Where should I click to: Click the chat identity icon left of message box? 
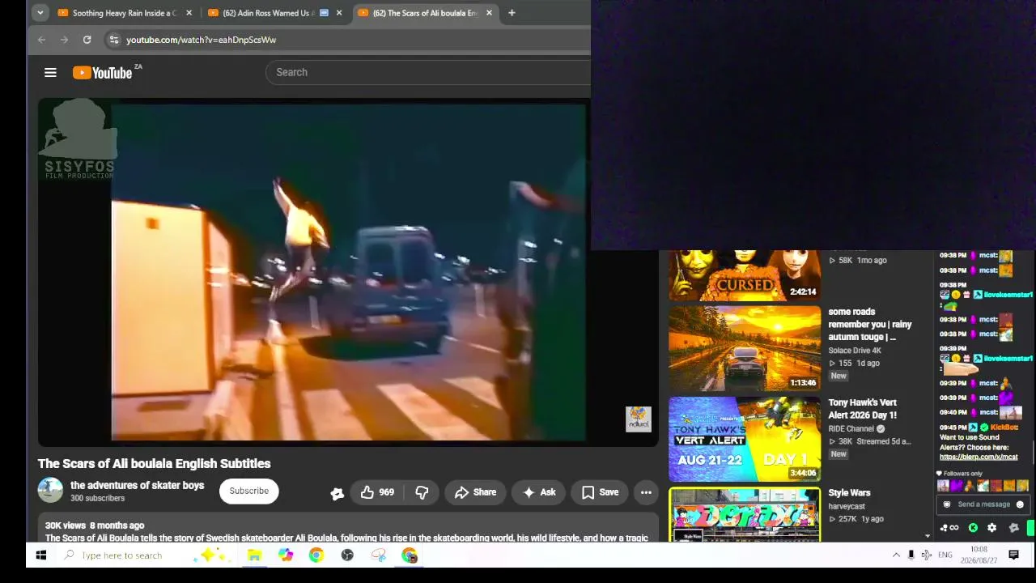tap(947, 504)
